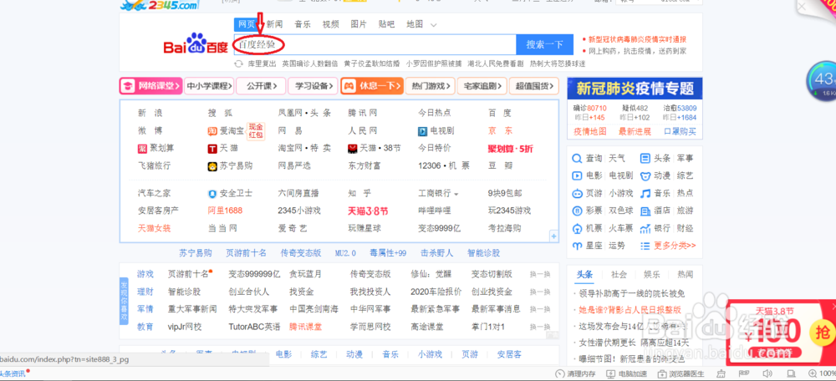Click the Taobao icon beside 爱淘宝
This screenshot has height=381, width=836.
(x=212, y=131)
